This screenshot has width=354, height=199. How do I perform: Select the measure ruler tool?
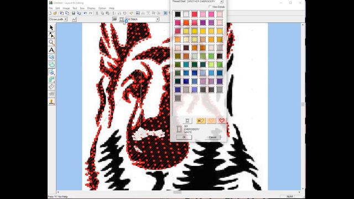51,87
